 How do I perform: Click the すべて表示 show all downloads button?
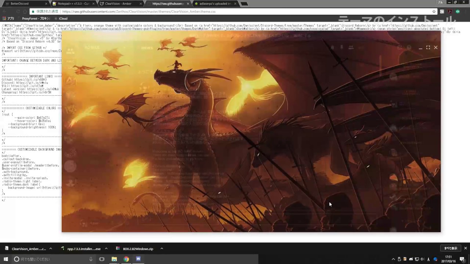(x=451, y=248)
